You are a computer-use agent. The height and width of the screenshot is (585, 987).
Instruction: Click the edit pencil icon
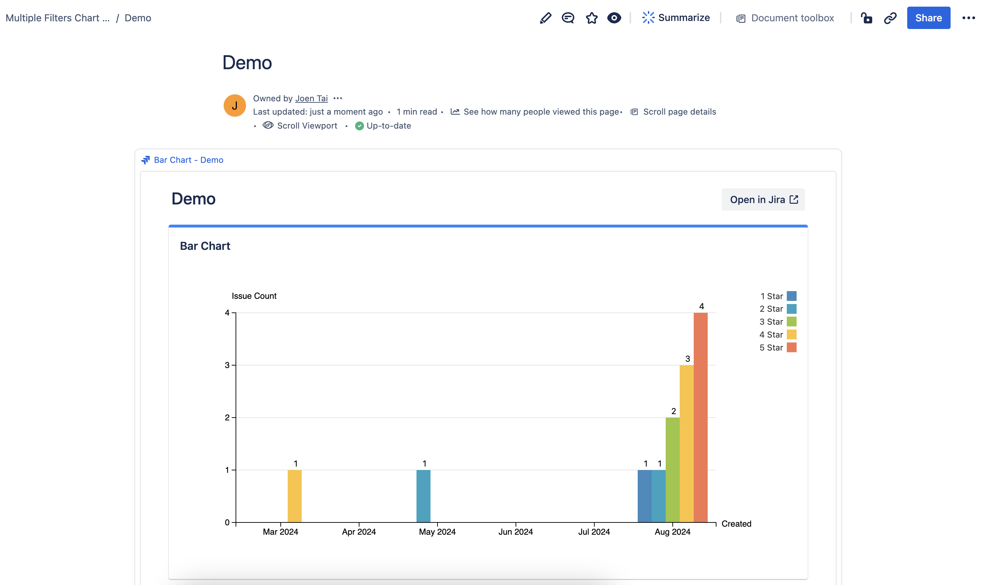point(545,18)
